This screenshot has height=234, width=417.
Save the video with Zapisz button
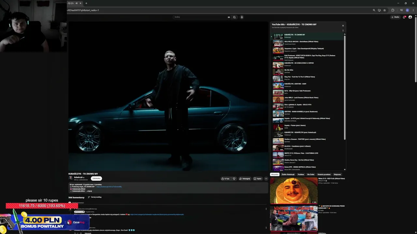(x=257, y=178)
